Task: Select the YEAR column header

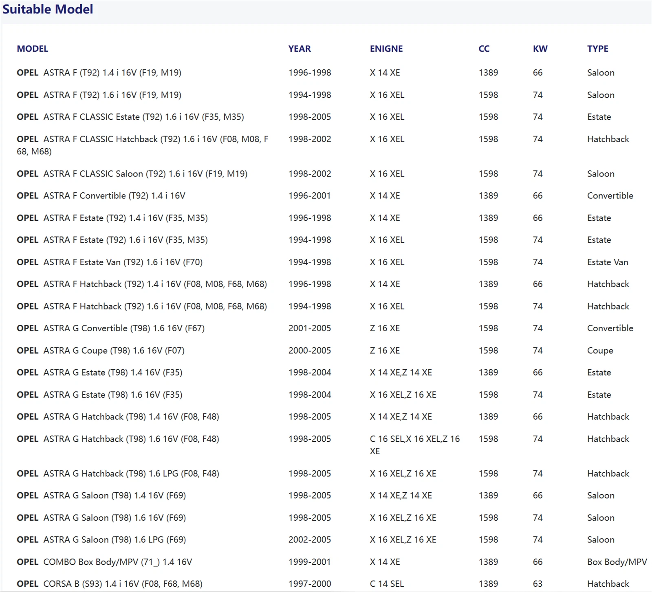Action: click(x=300, y=49)
